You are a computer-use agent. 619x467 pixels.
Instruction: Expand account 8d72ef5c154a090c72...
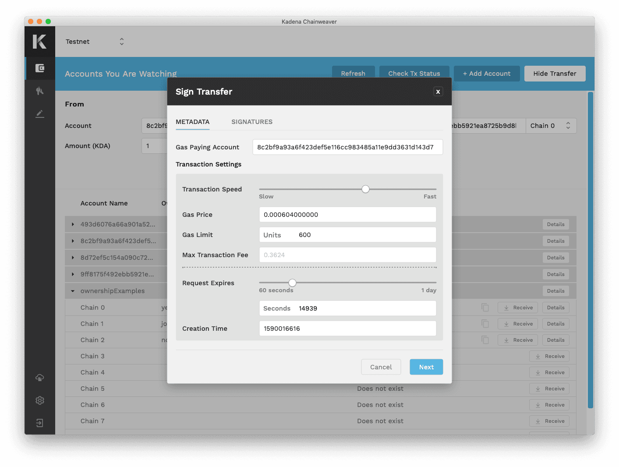pos(73,258)
